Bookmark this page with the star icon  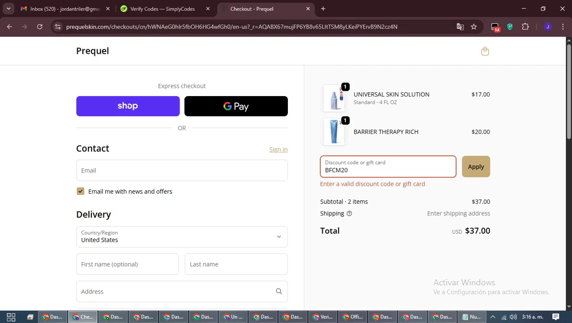[474, 27]
